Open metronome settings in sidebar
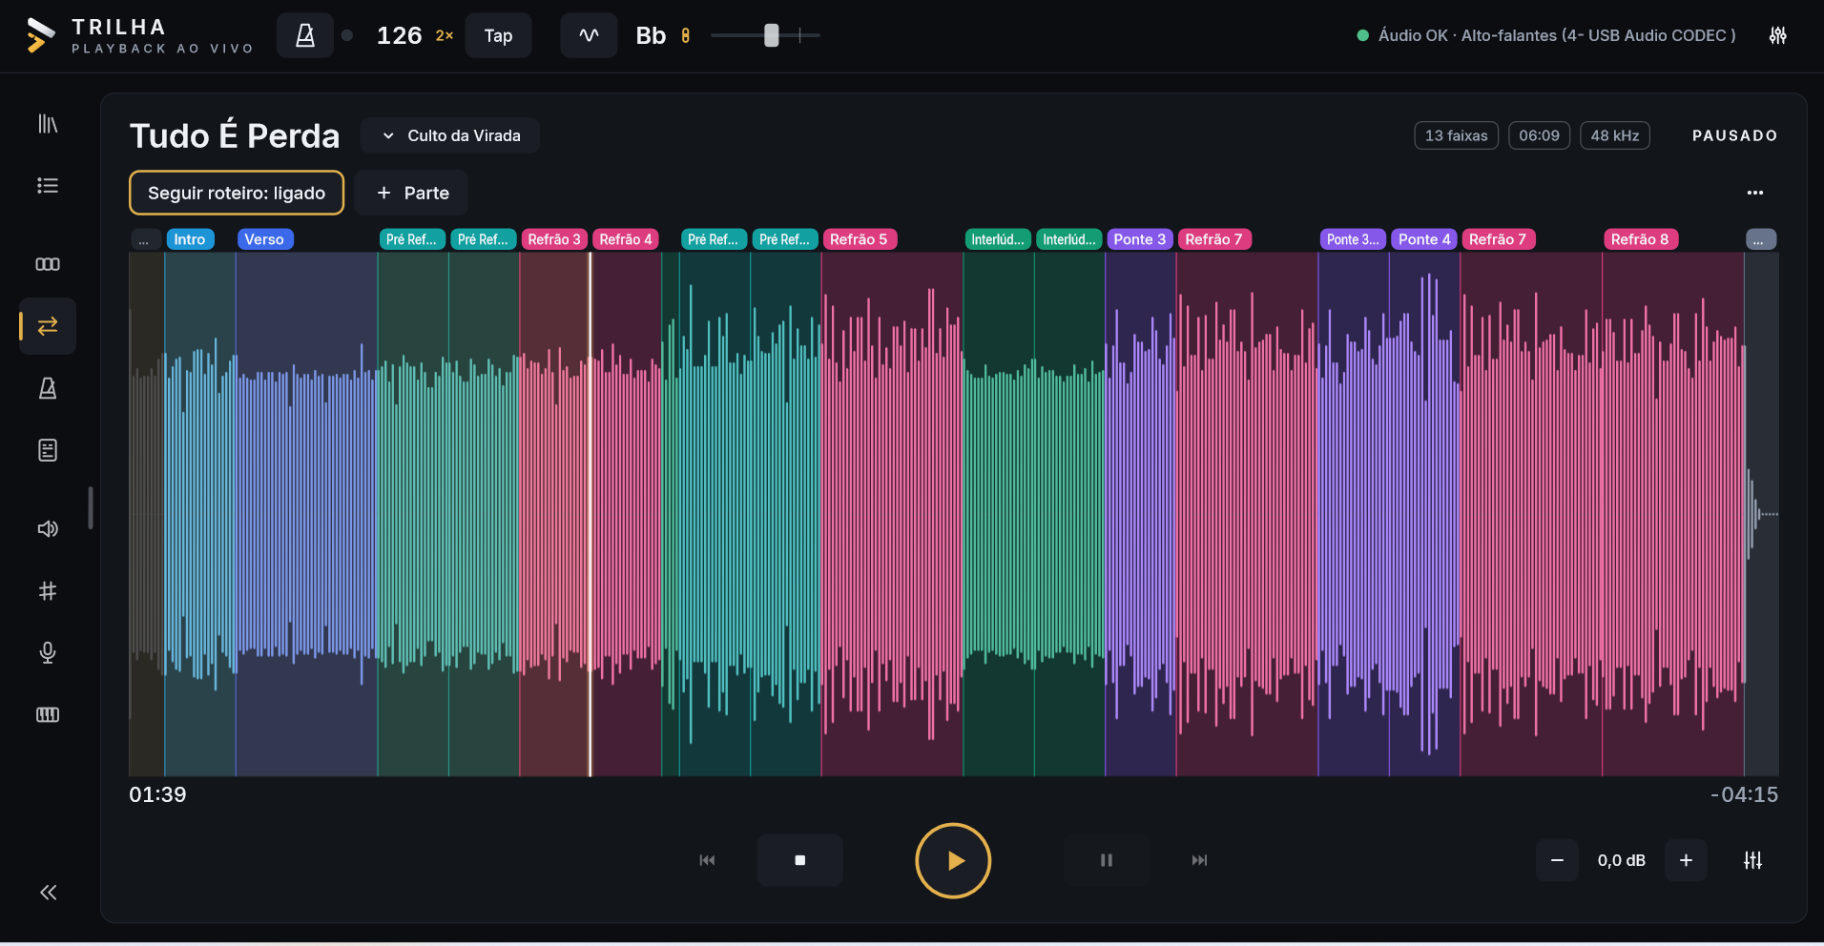This screenshot has height=946, width=1824. [48, 388]
